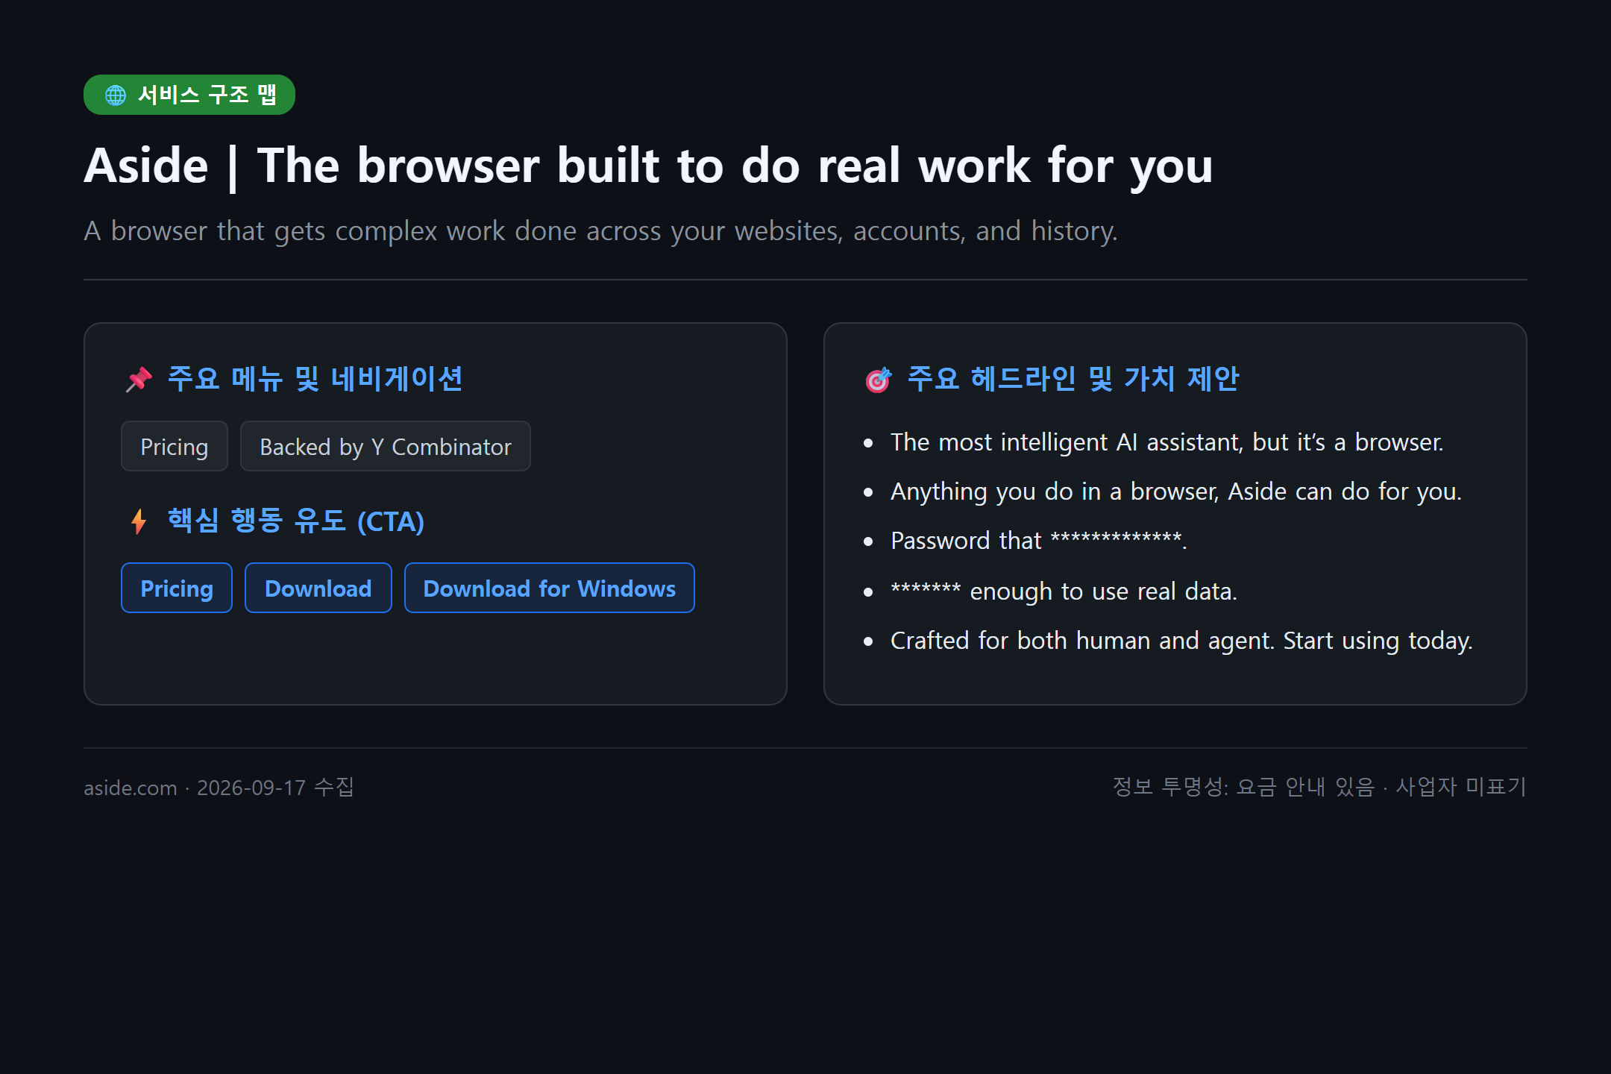Click the lightning bolt icon
1611x1074 pixels.
139,521
